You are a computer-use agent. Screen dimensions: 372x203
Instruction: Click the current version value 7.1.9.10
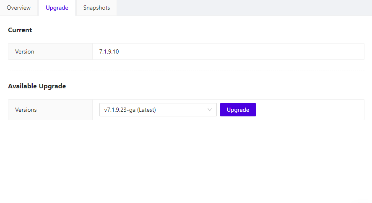109,51
